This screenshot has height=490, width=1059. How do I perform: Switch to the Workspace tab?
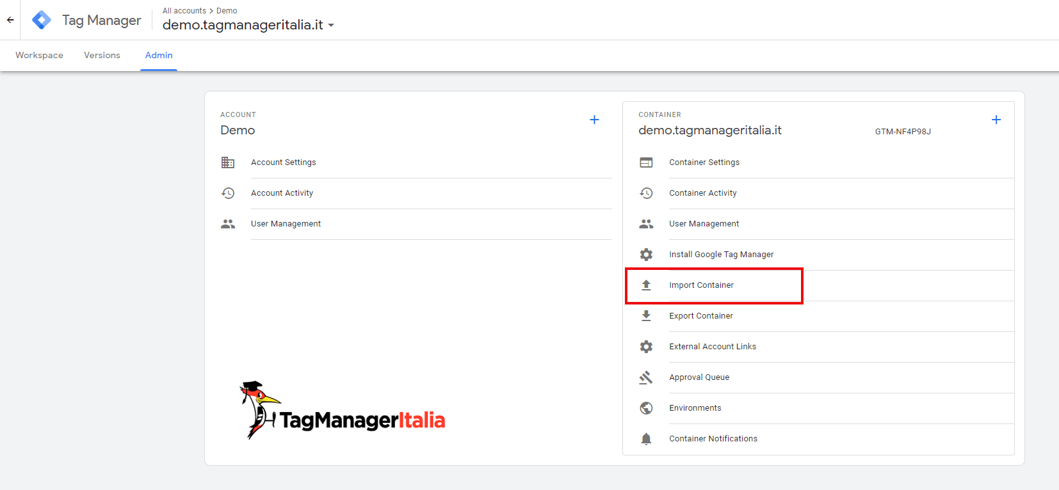(x=39, y=56)
